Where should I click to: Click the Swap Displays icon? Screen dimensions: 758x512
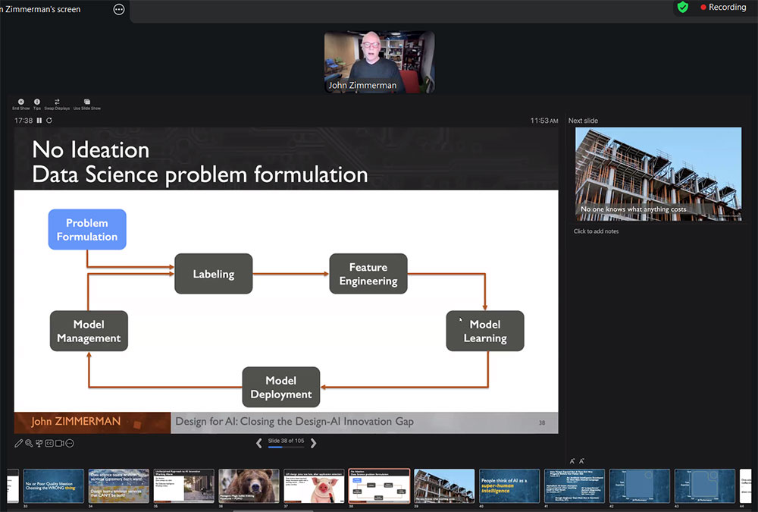[x=57, y=103]
